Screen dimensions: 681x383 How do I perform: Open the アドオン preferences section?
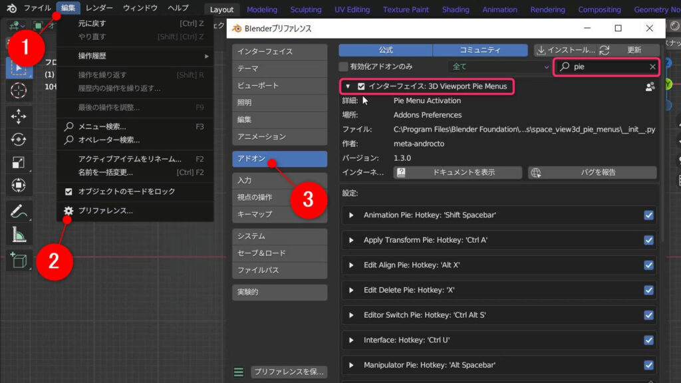[x=280, y=159]
